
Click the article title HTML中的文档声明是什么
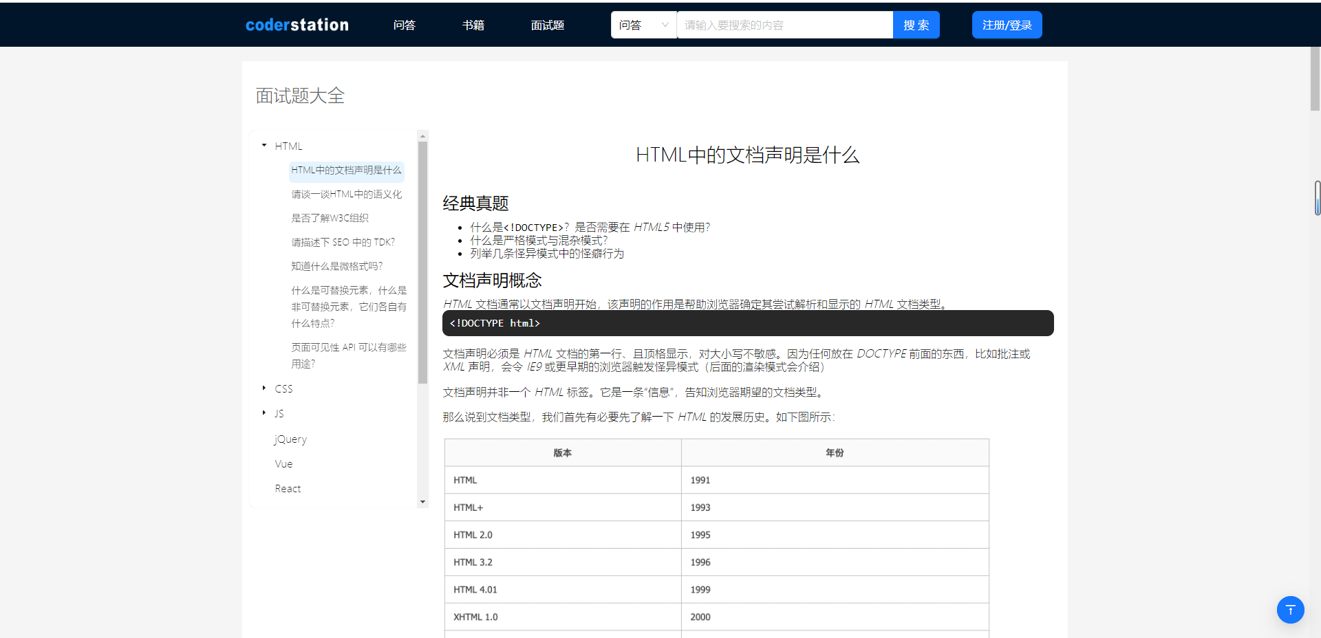748,155
